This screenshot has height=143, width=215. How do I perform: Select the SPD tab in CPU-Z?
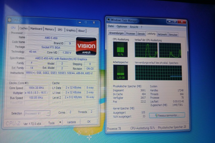tap(60, 30)
